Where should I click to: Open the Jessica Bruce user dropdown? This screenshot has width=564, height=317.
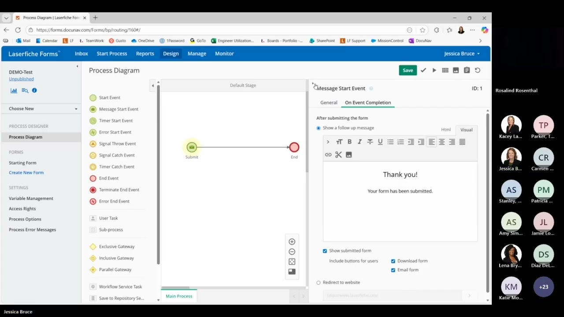462,54
